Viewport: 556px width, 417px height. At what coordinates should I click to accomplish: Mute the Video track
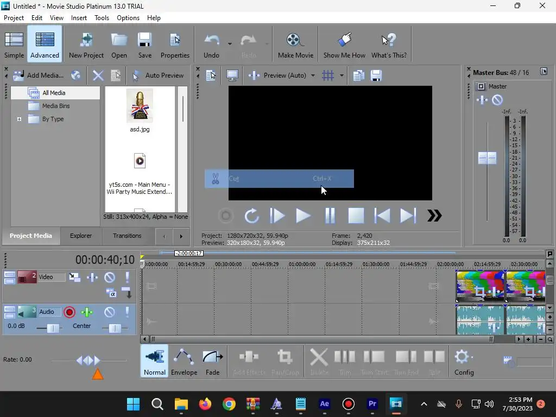pyautogui.click(x=110, y=277)
